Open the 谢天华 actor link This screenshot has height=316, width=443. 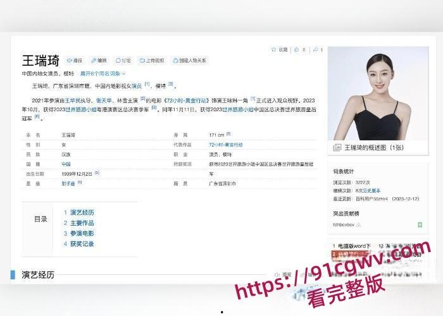pos(104,100)
